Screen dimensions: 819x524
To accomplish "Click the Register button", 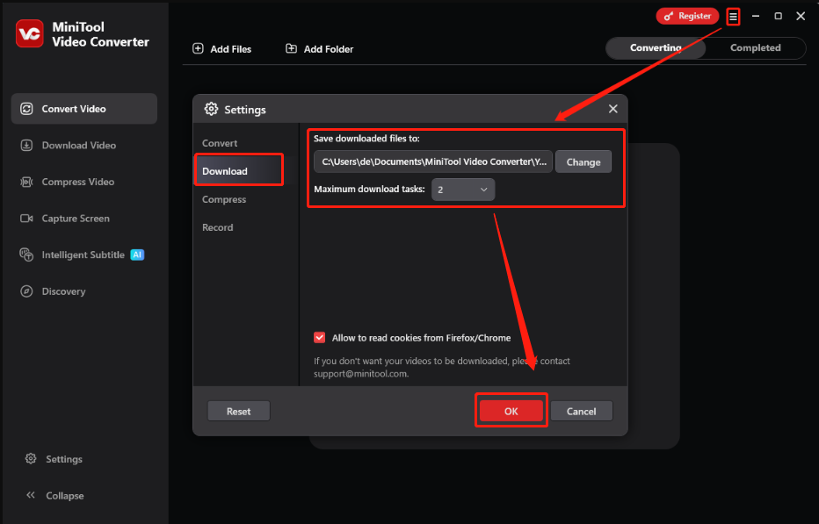I will pyautogui.click(x=687, y=16).
